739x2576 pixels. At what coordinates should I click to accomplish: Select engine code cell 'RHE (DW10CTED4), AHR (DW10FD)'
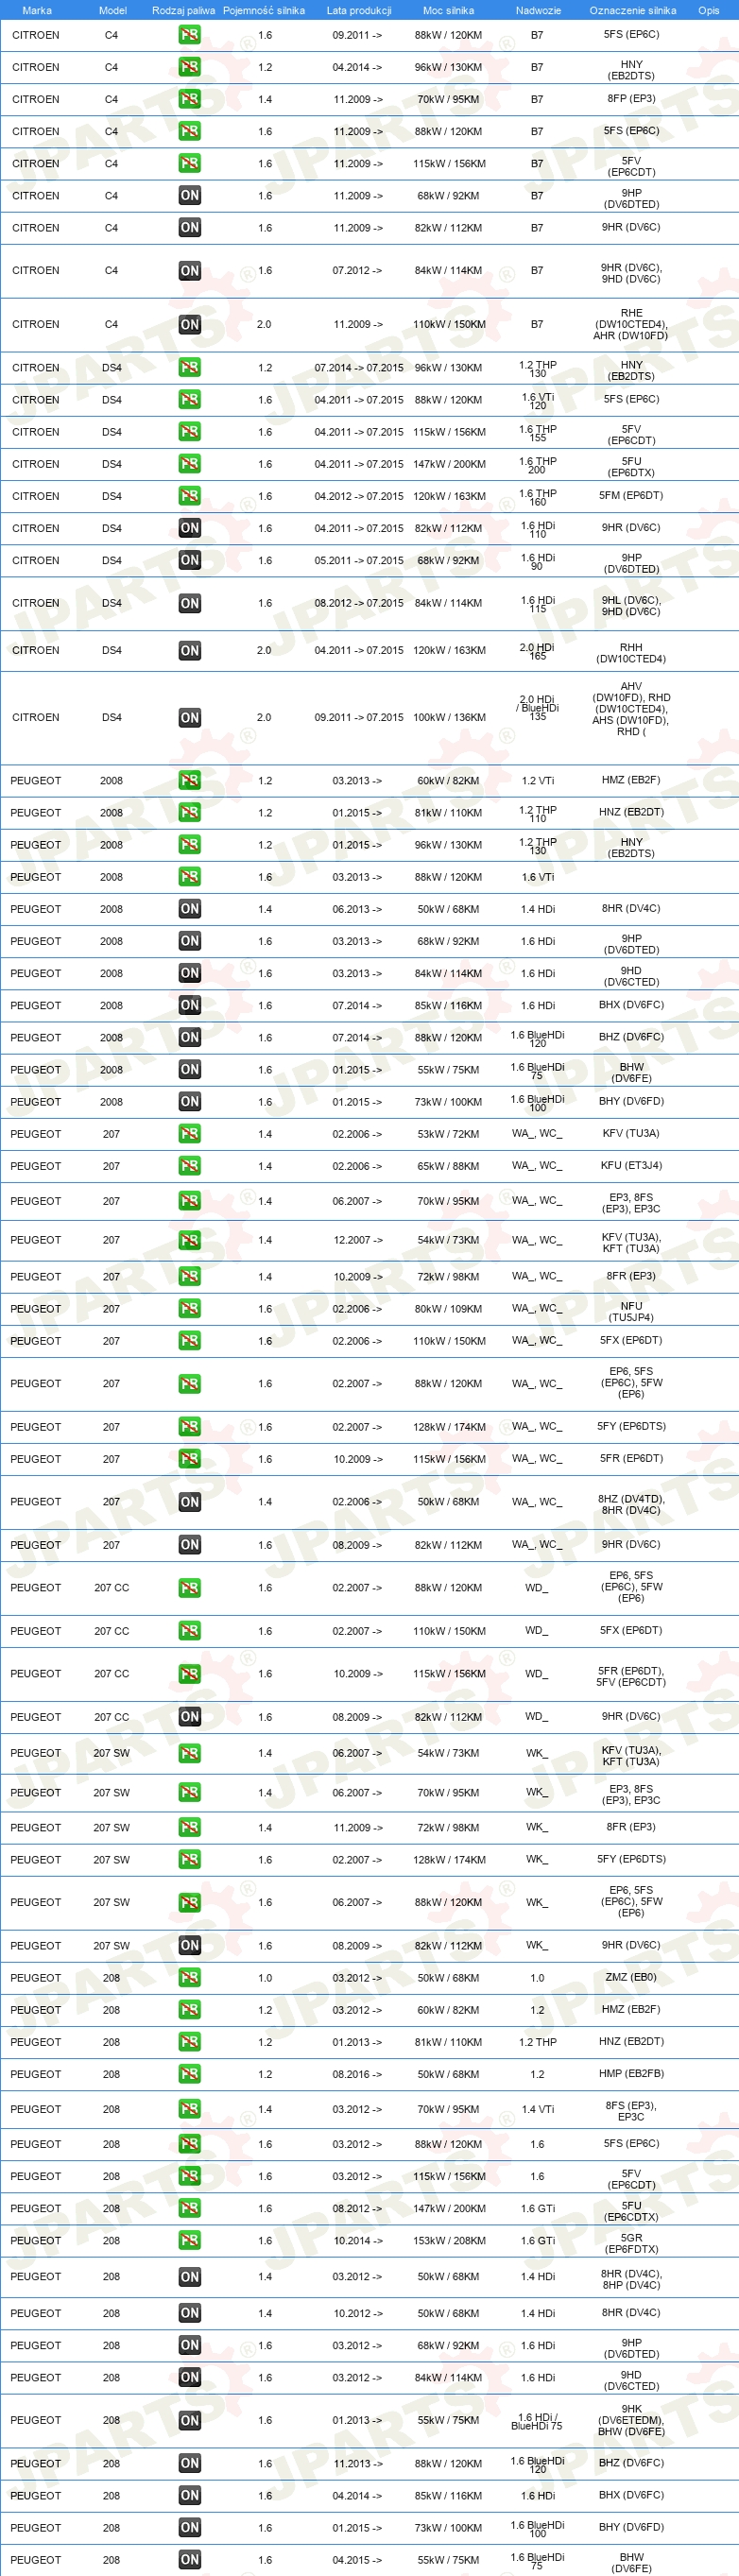coord(631,324)
